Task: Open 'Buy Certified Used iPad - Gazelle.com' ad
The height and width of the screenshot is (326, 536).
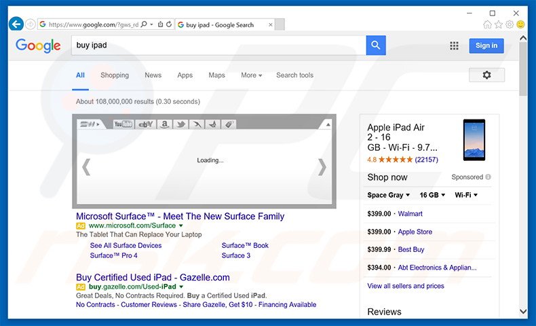Action: tap(153, 277)
